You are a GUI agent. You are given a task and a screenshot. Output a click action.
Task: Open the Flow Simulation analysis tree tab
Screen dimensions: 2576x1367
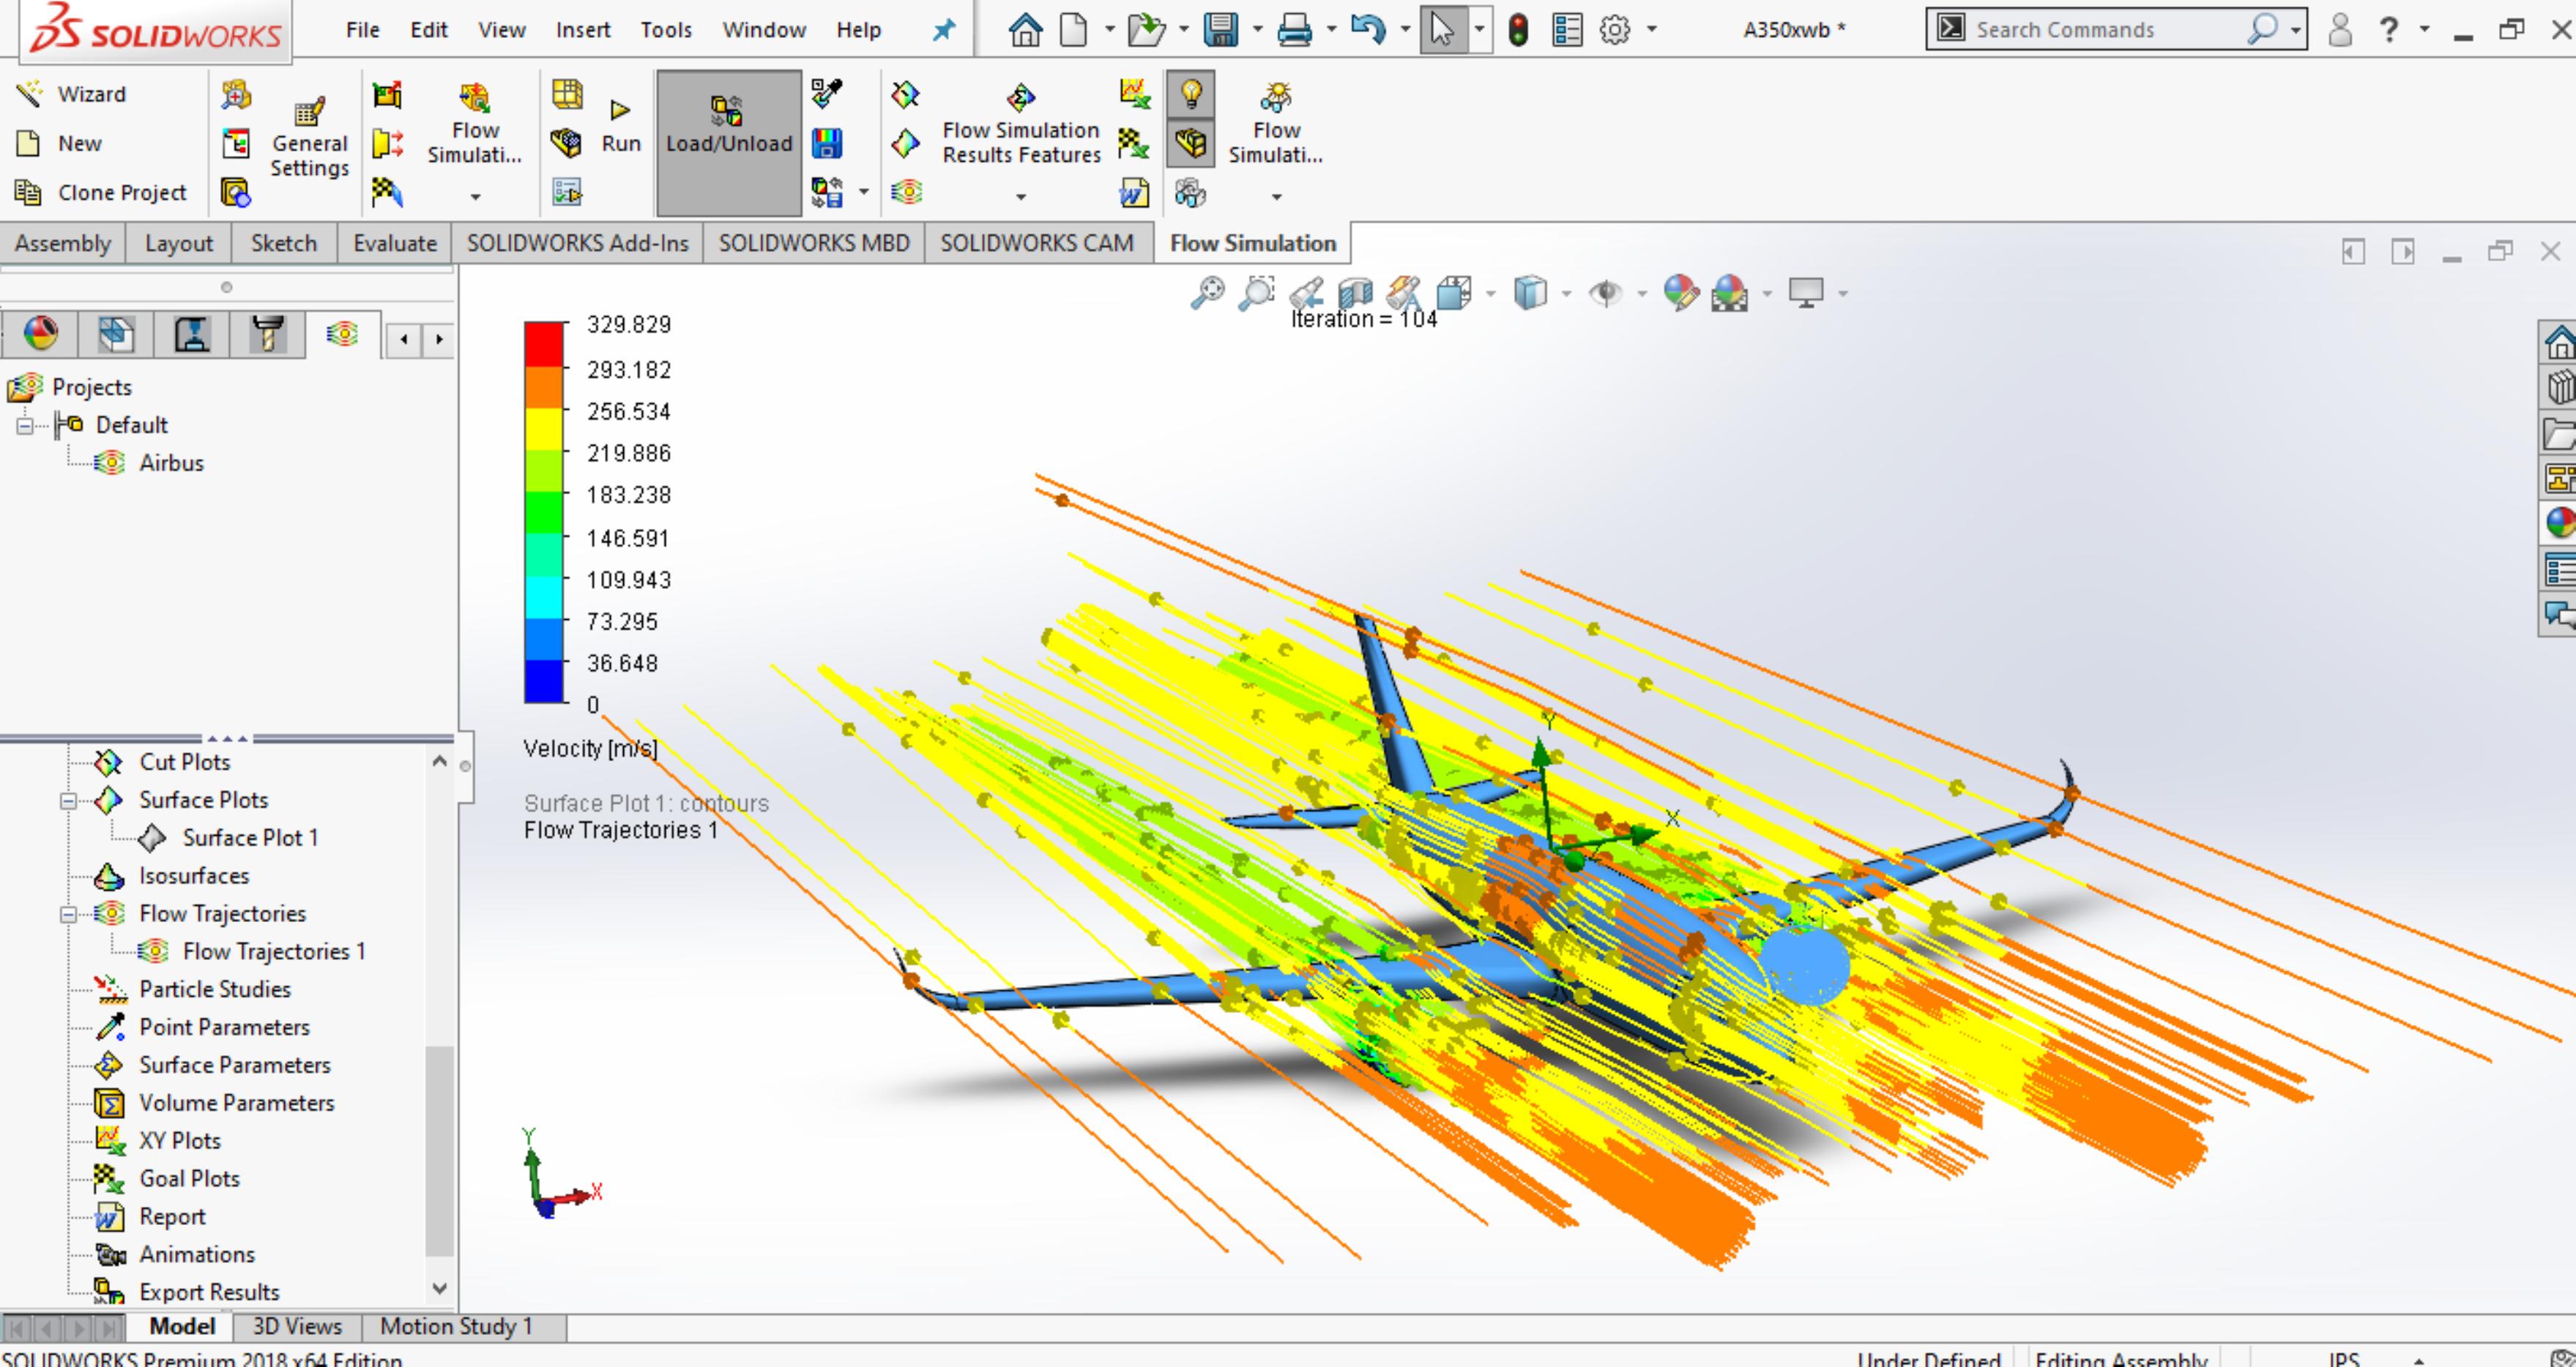tap(342, 334)
